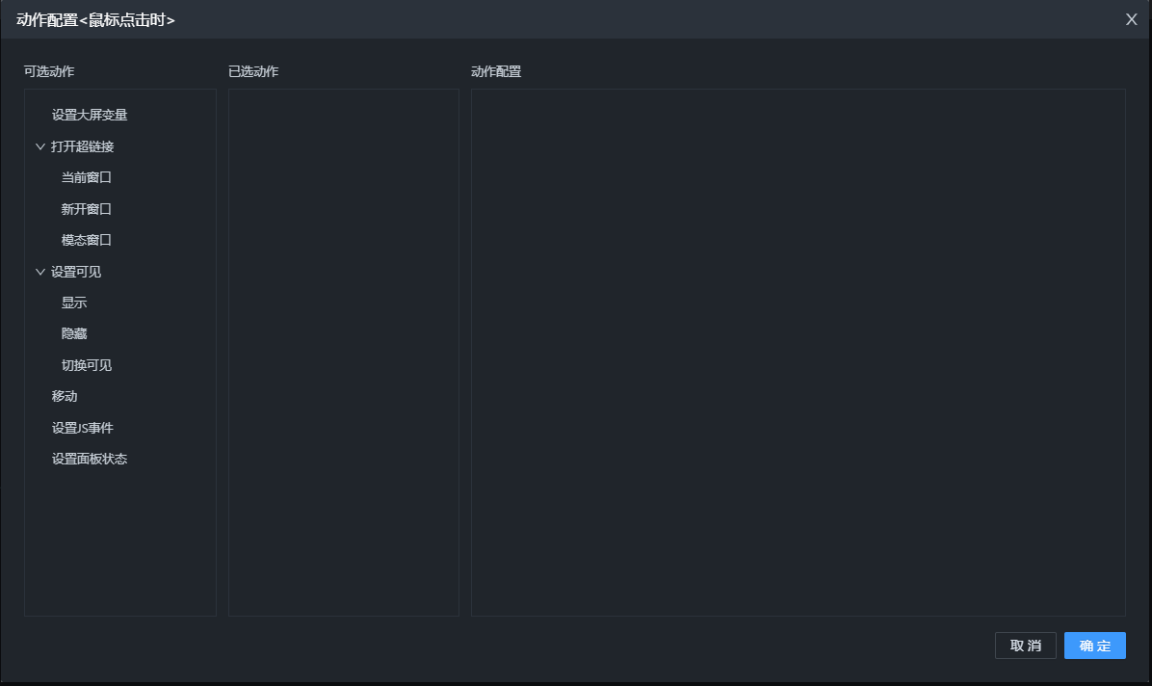1152x686 pixels.
Task: Pick the 设置JS事件 action
Action: [x=83, y=428]
